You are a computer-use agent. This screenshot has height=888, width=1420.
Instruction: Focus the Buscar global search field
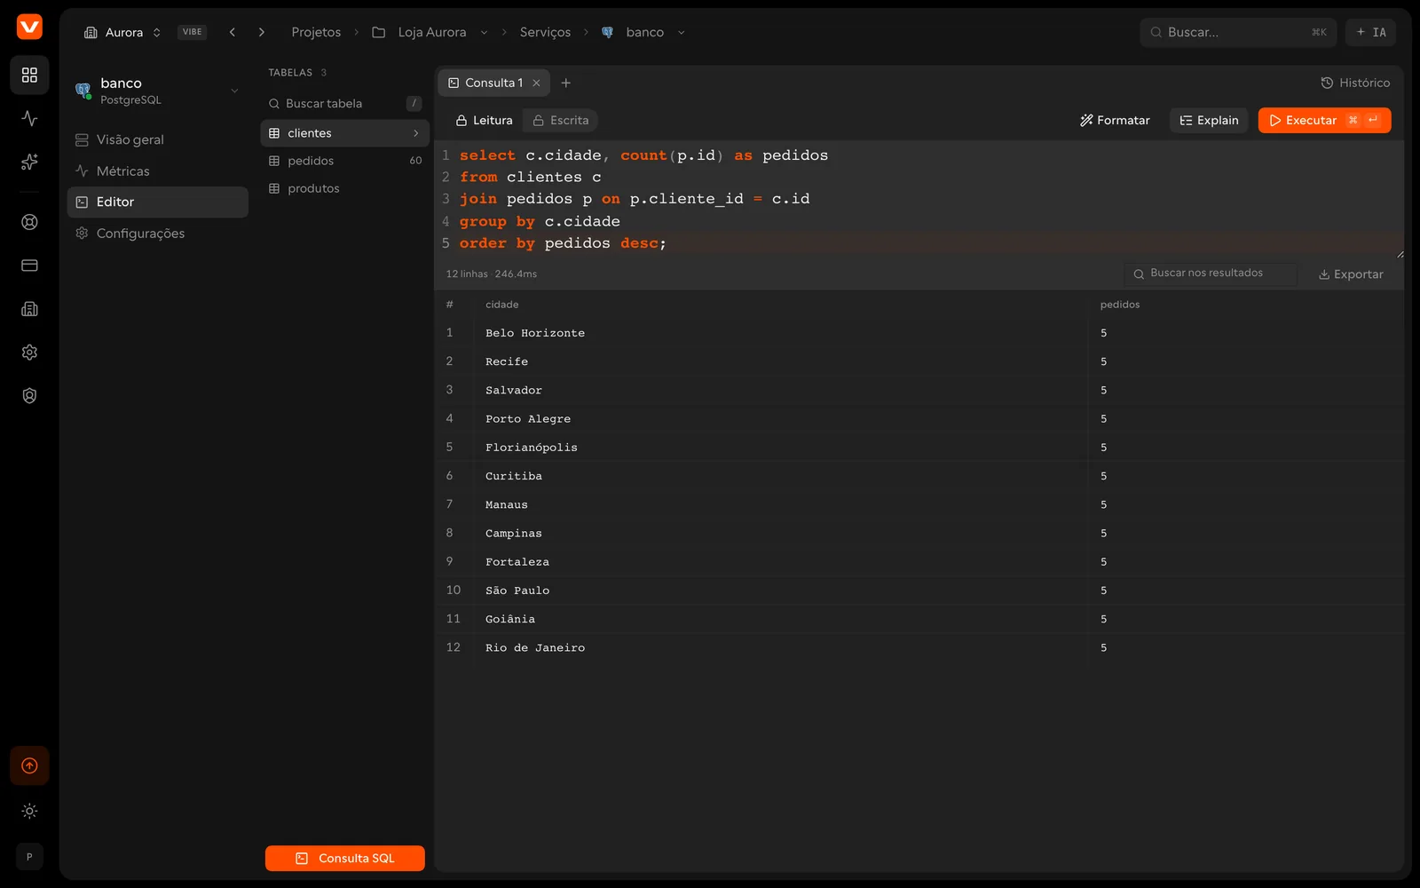click(x=1238, y=32)
